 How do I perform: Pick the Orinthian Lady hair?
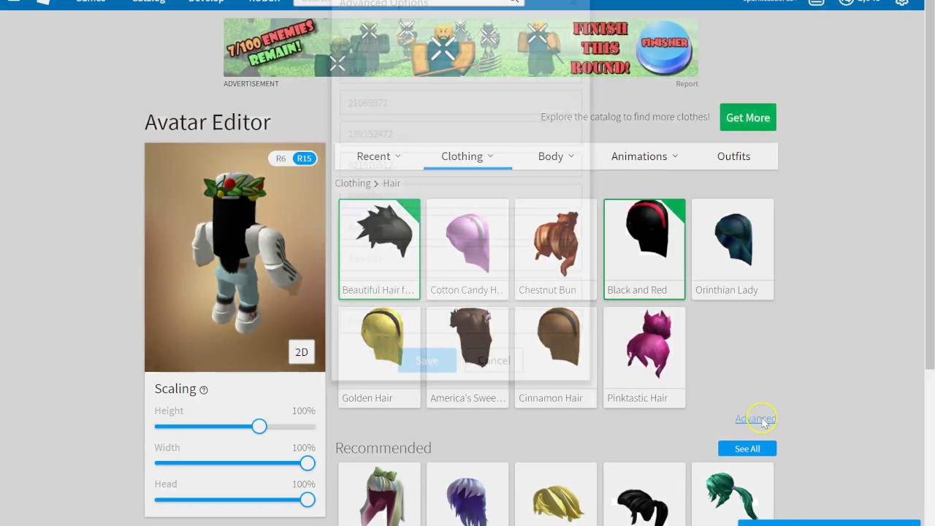(x=733, y=248)
